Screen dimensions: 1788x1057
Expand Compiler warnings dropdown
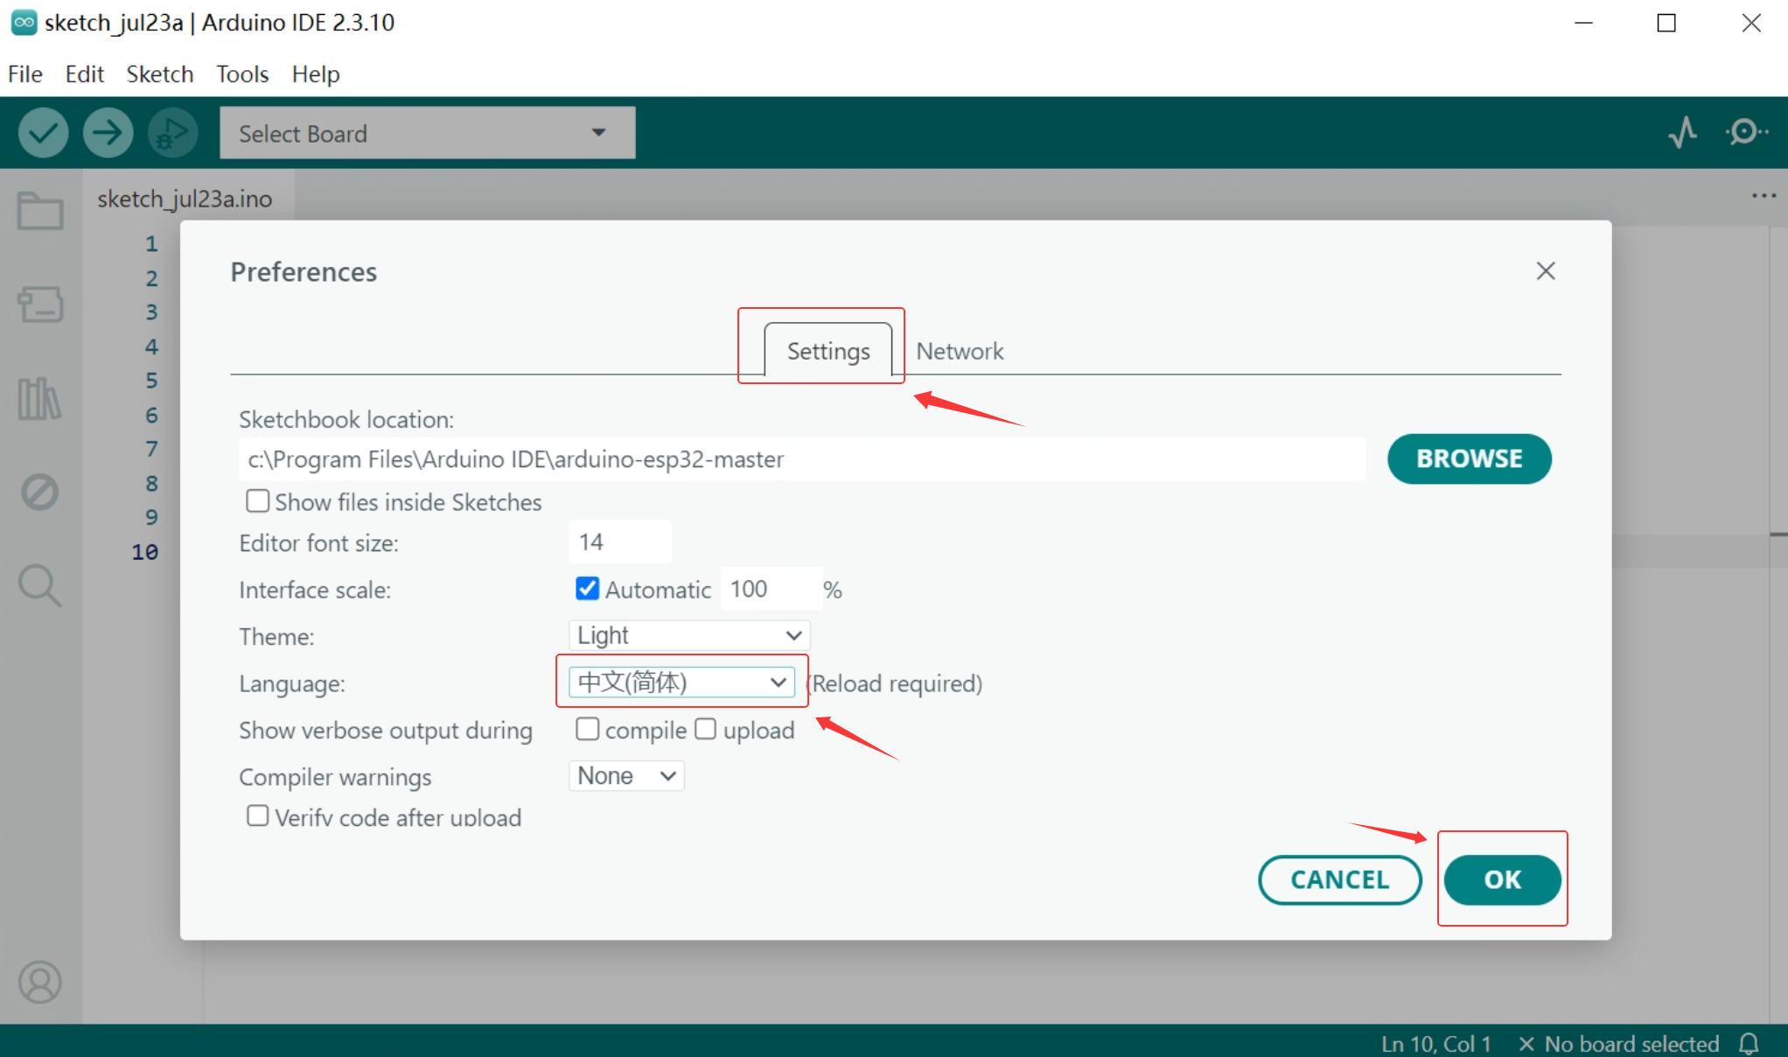pyautogui.click(x=626, y=776)
